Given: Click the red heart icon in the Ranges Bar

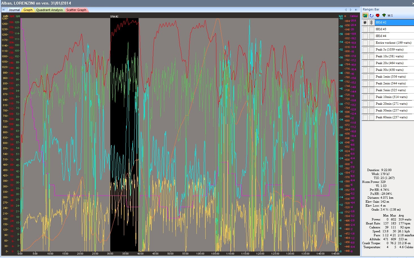Looking at the screenshot, I should click(x=378, y=16).
